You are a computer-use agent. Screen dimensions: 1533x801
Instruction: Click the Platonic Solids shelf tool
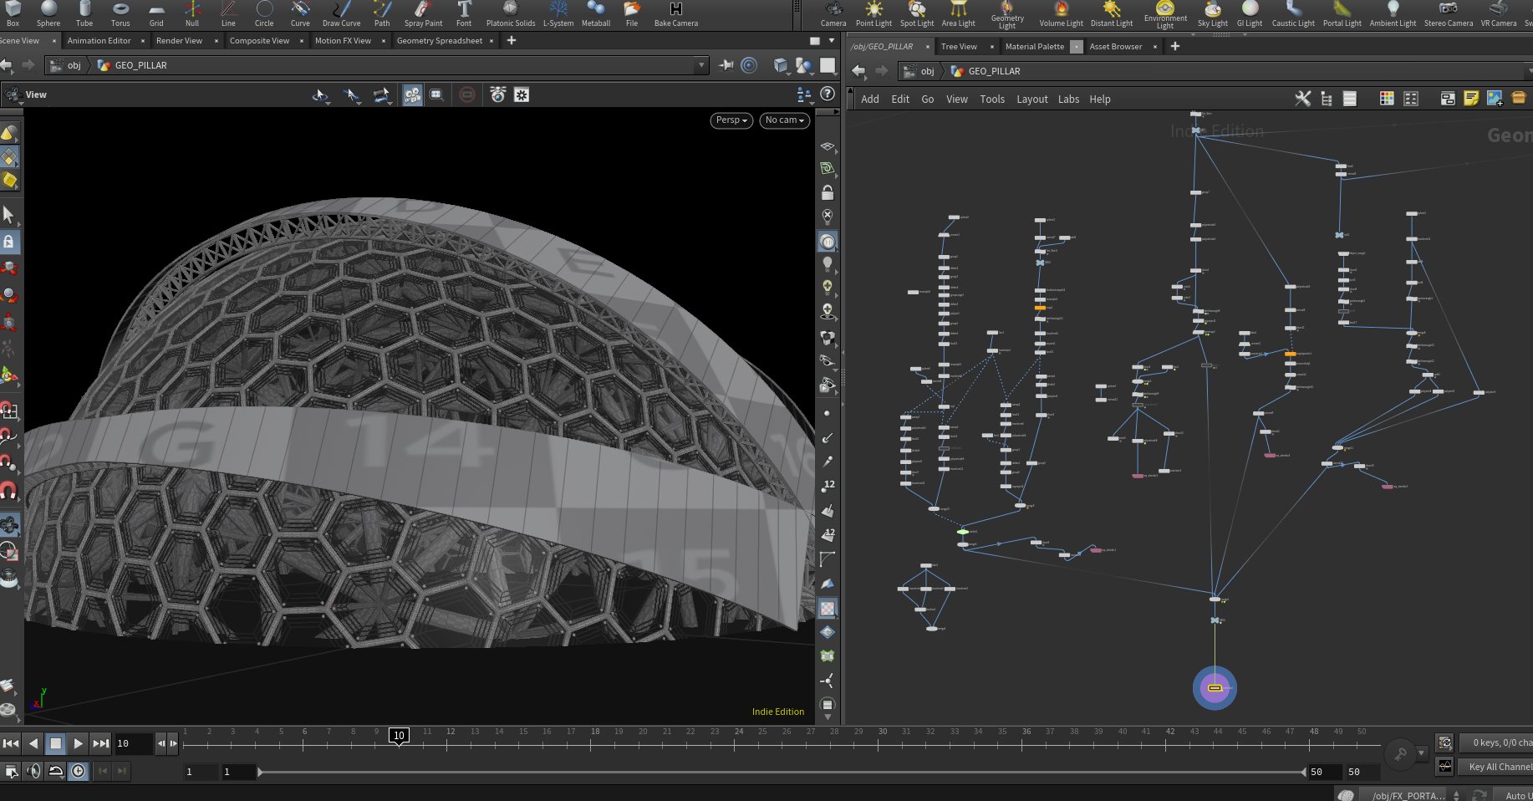510,13
